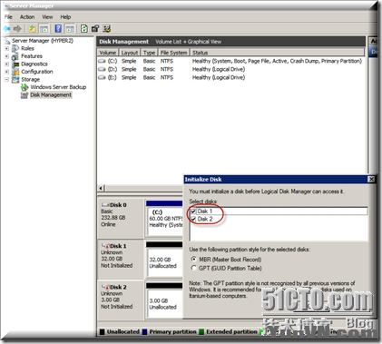Click the Server Manager title bar icon
Screen dimensions: 382x344
click(x=6, y=5)
